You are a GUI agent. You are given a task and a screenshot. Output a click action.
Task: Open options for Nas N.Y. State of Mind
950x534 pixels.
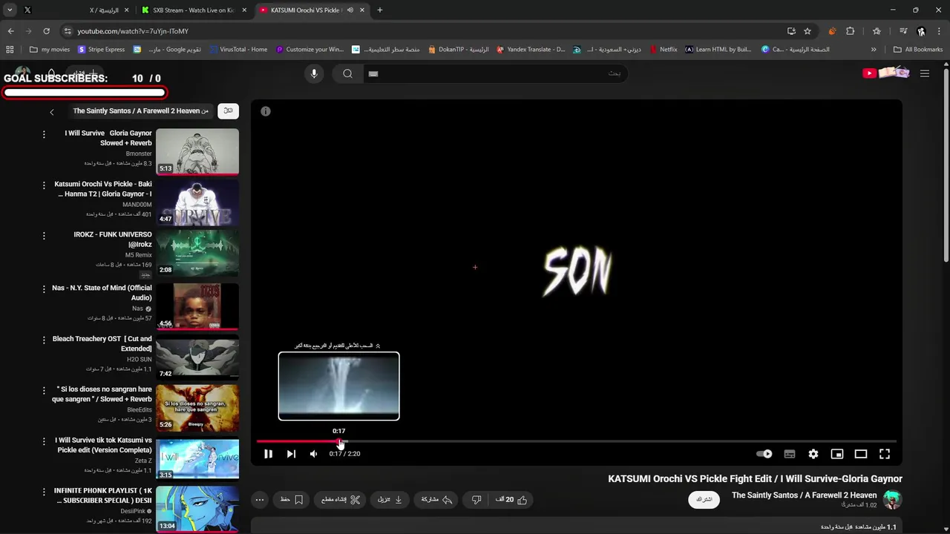44,289
